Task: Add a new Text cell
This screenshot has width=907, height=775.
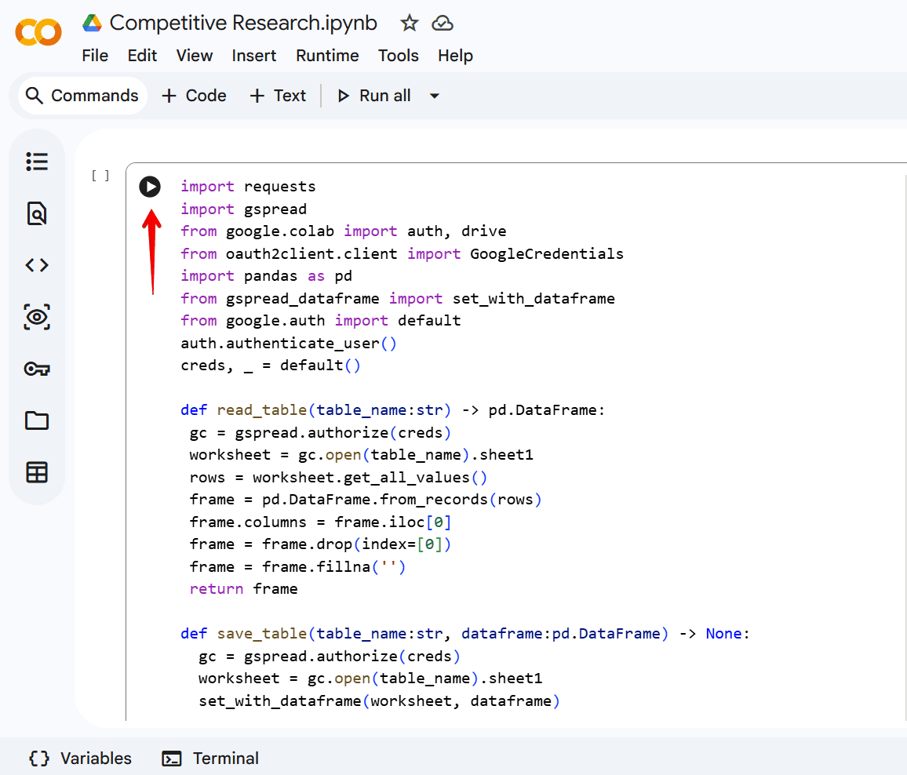Action: pos(278,96)
